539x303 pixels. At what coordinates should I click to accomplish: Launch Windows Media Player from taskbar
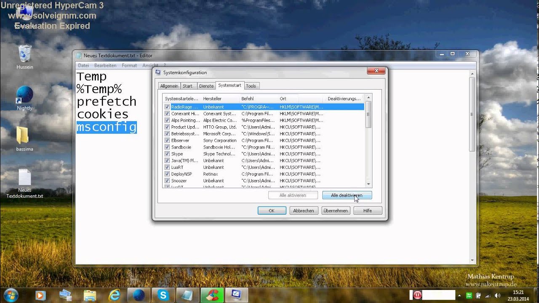[40, 295]
